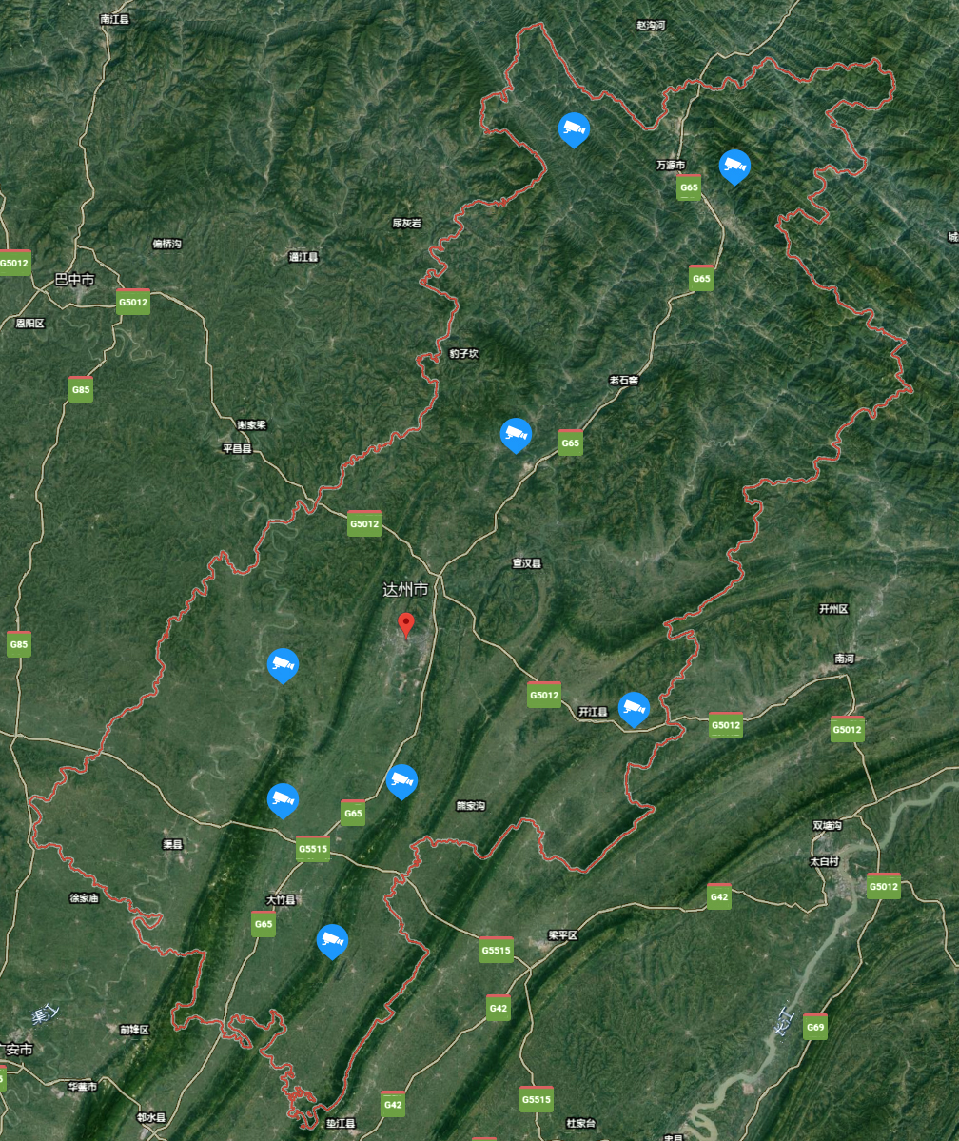Viewport: 959px width, 1141px height.
Task: Select the 梁平区 district label
Action: coord(563,935)
